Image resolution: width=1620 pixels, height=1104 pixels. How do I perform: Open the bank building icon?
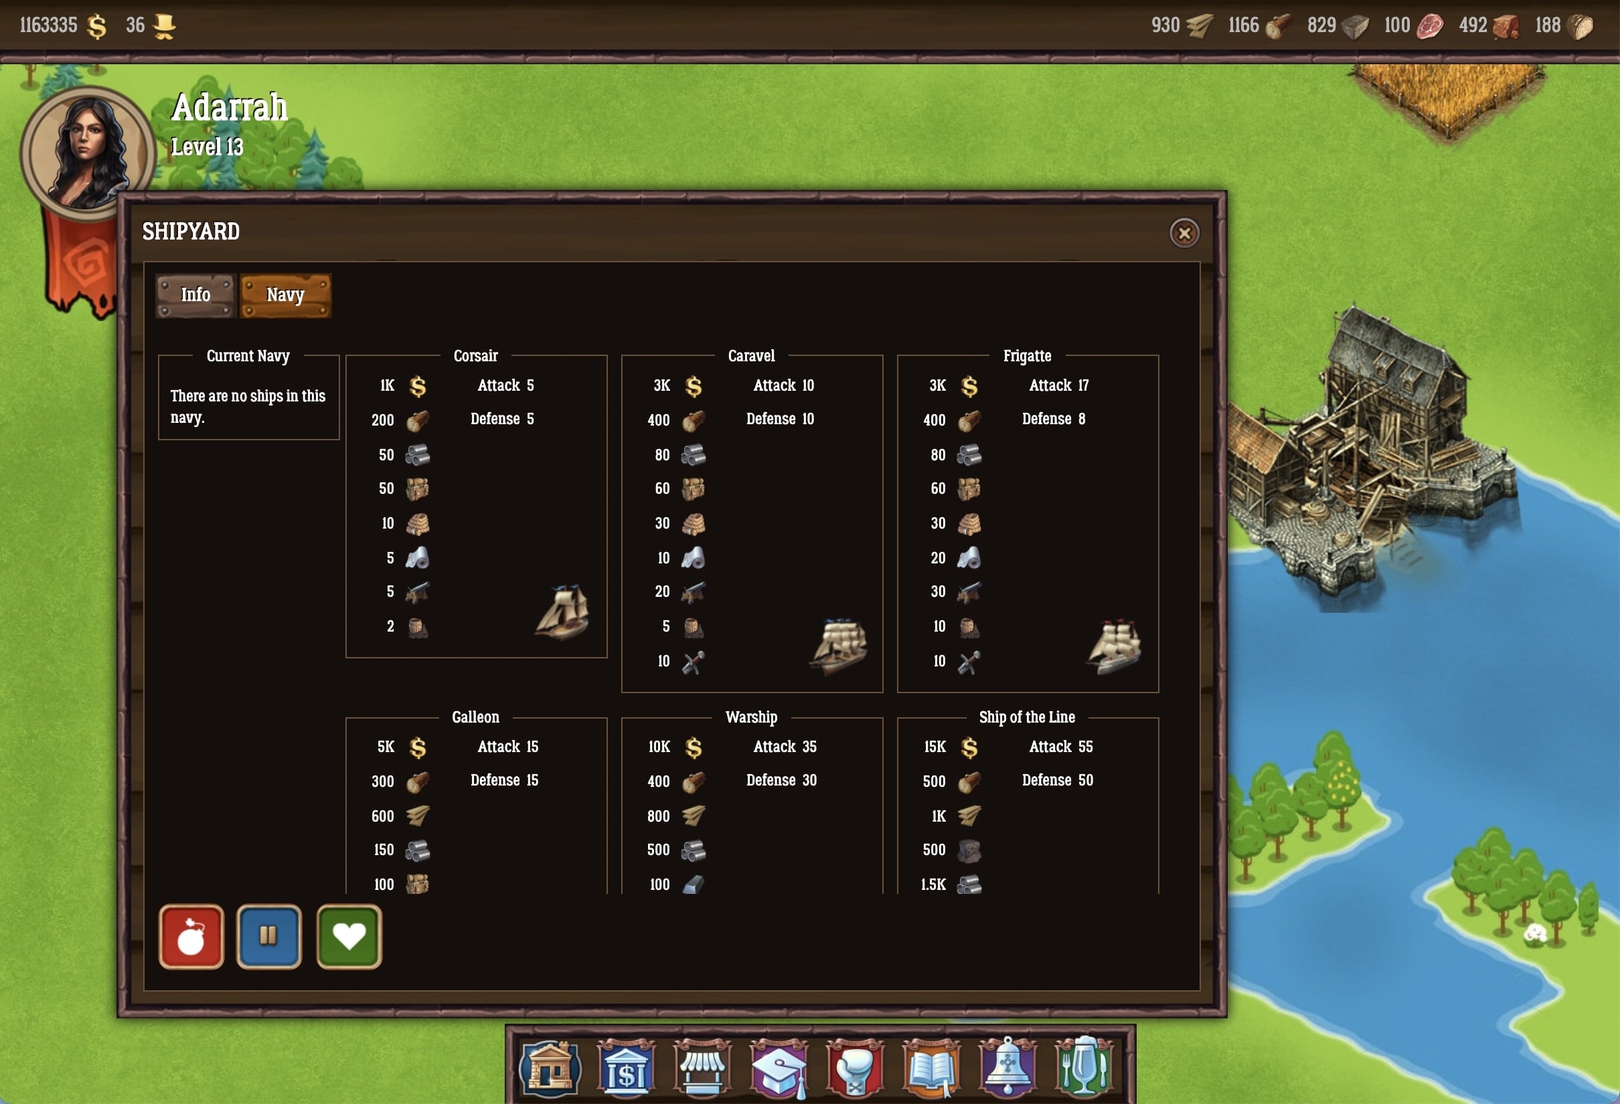click(x=625, y=1068)
